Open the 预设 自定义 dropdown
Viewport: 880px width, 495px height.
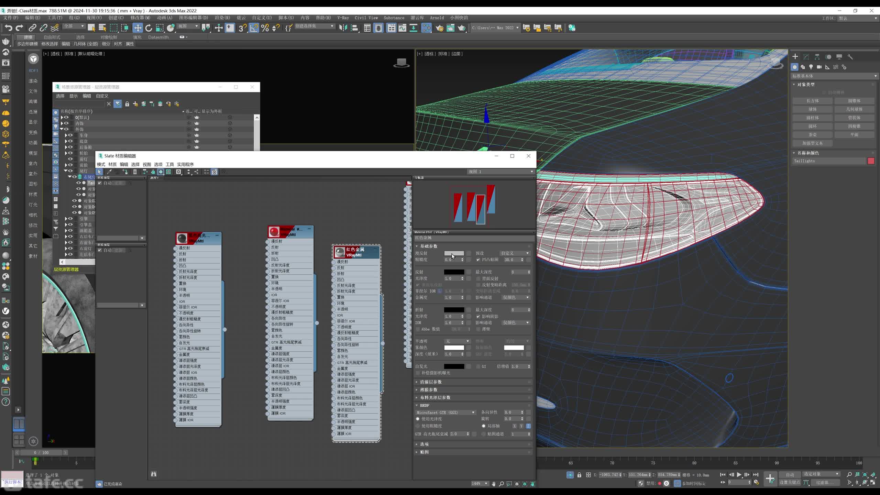pyautogui.click(x=515, y=253)
